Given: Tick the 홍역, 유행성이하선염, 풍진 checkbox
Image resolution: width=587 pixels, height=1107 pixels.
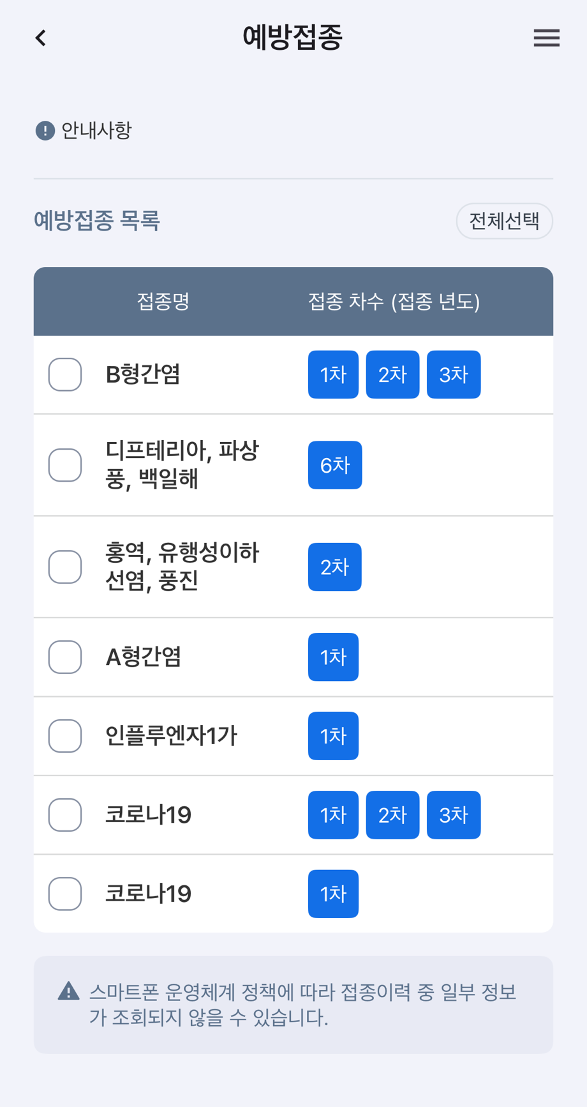Looking at the screenshot, I should [x=65, y=567].
